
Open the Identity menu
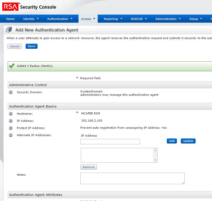(x=30, y=19)
